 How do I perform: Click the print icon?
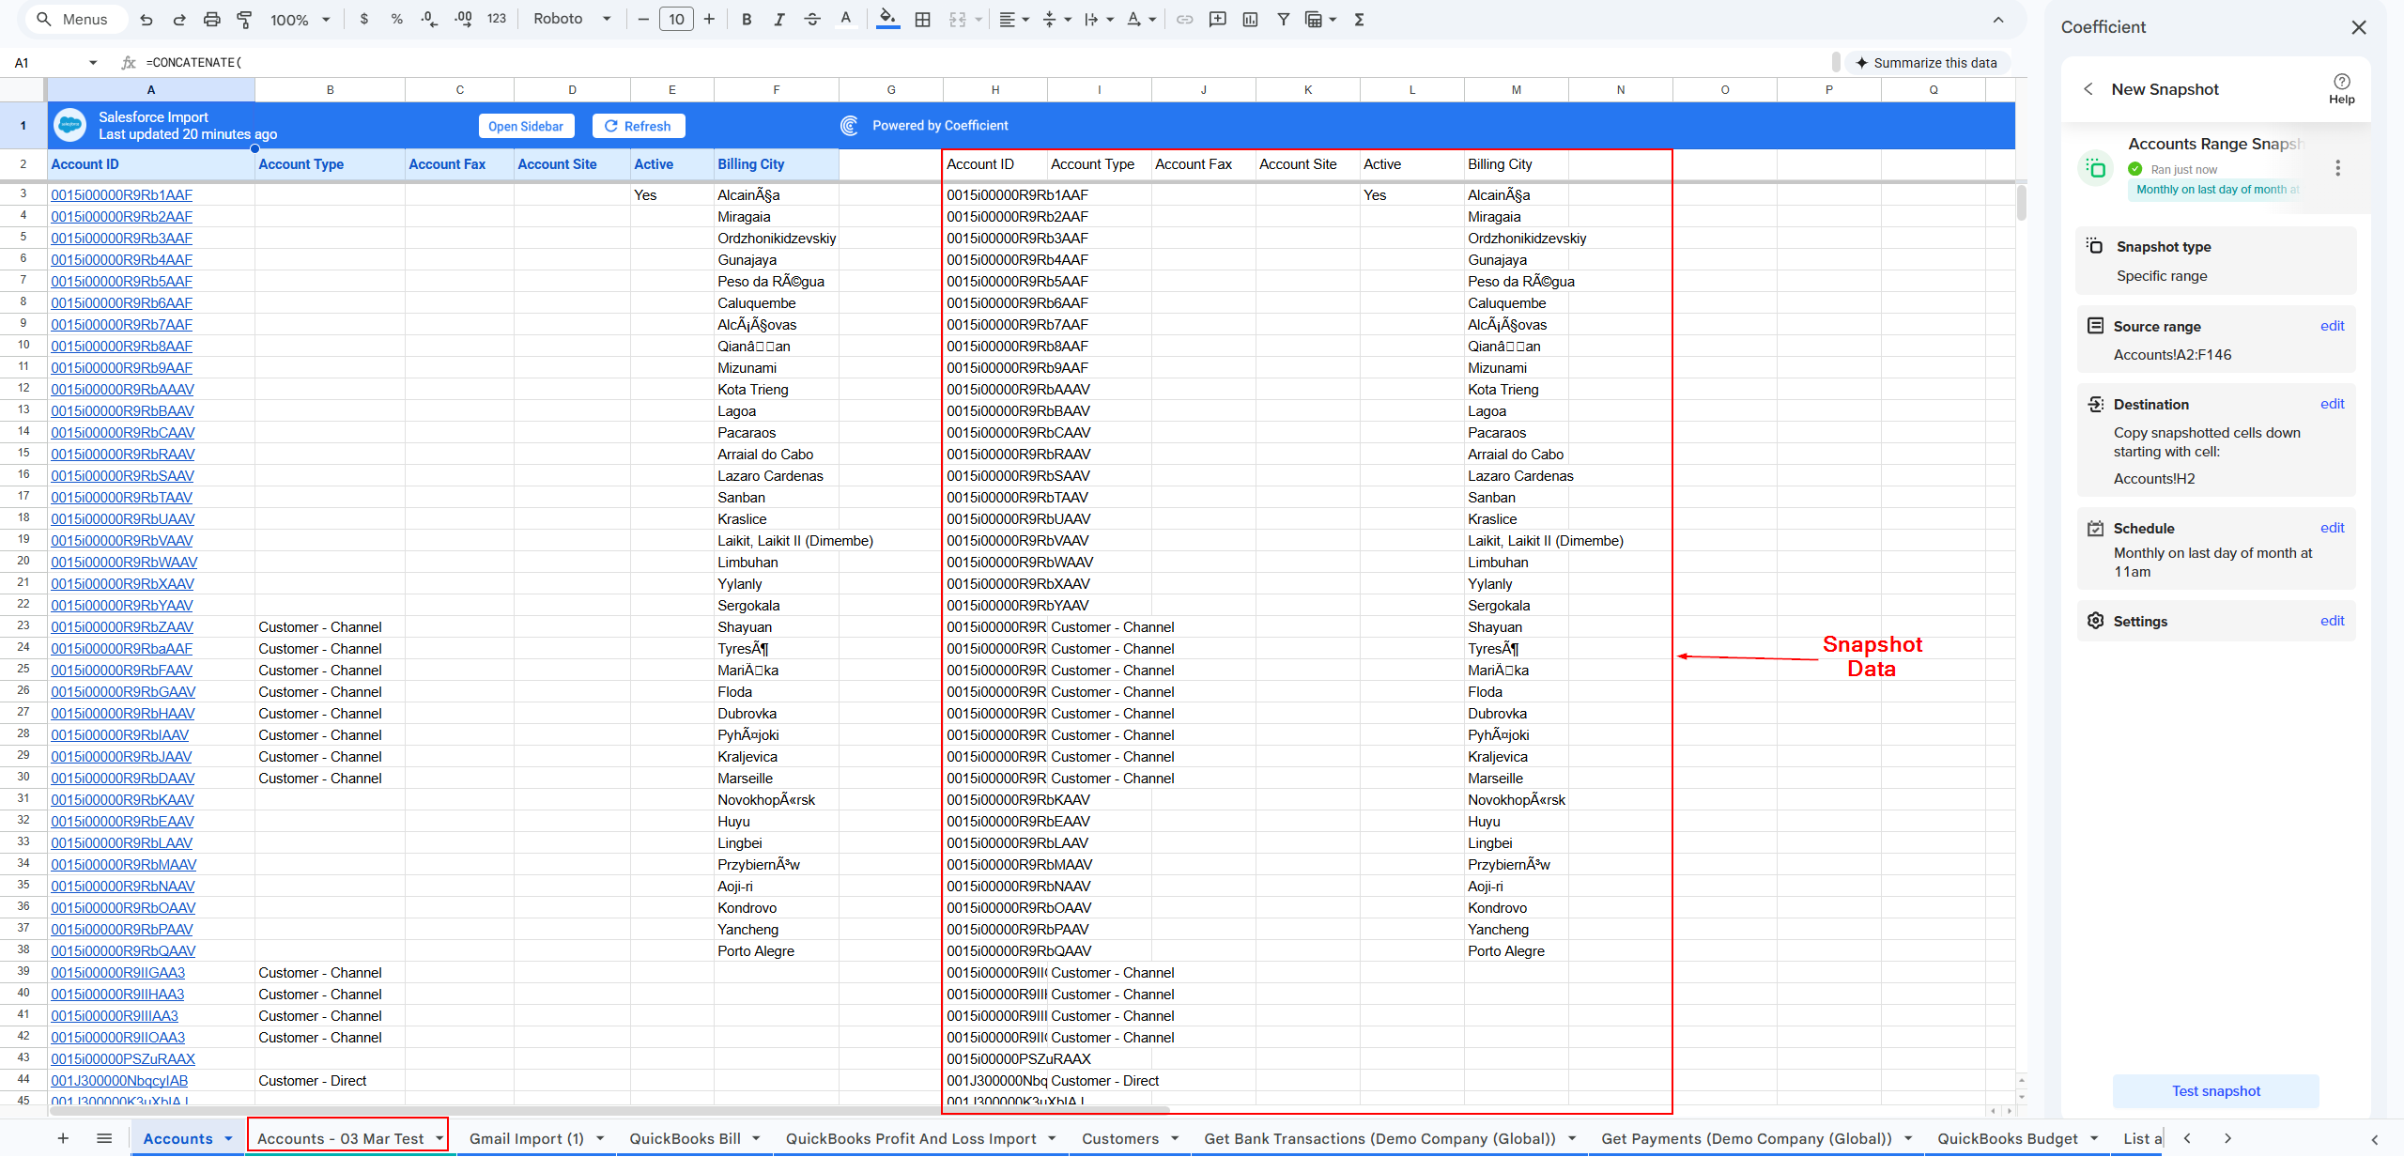point(212,19)
